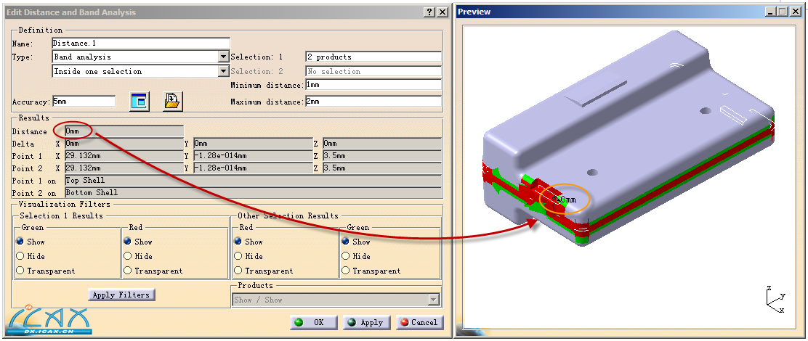This screenshot has height=341, width=808.
Task: Select Show under Selection 1 Green
Action: pos(20,241)
